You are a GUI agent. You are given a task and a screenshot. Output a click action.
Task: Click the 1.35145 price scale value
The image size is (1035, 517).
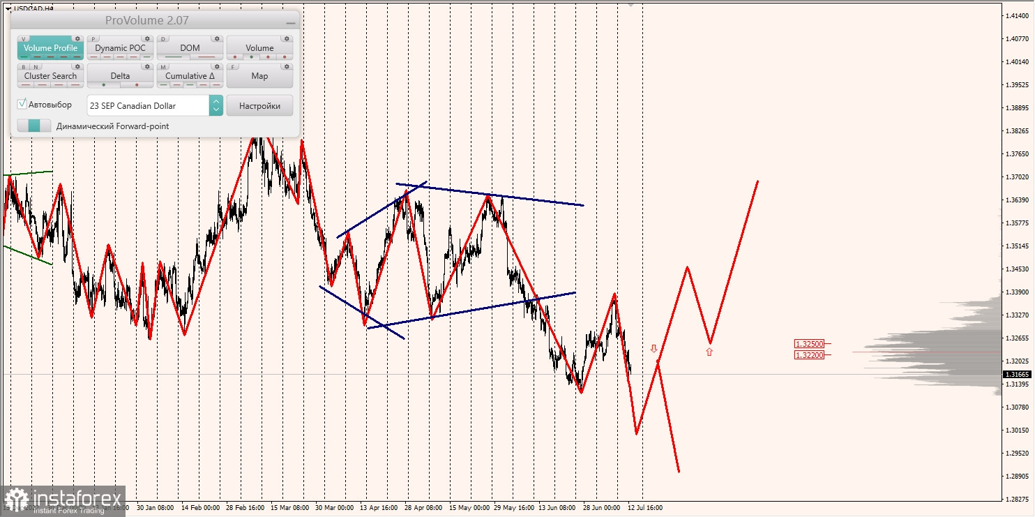[x=1016, y=246]
